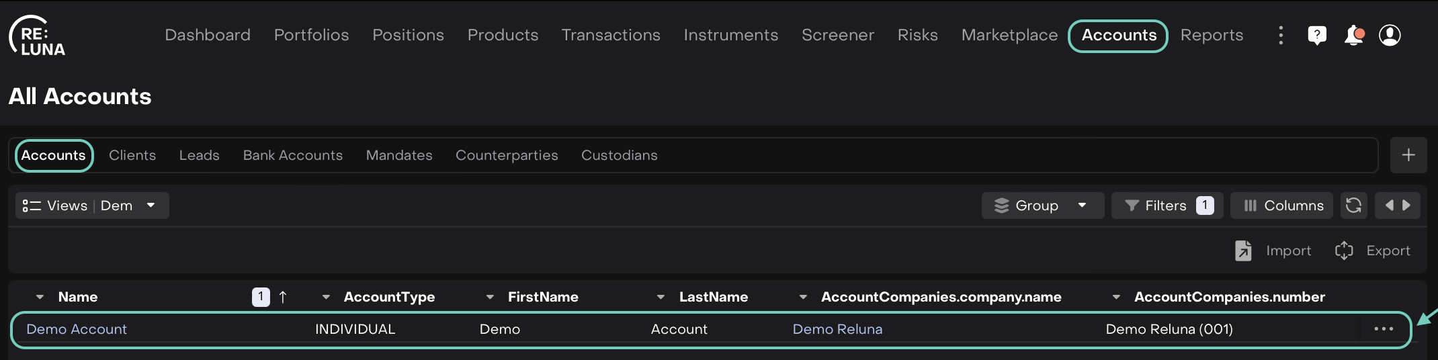Click the refresh table icon
The image size is (1438, 360).
coord(1353,206)
